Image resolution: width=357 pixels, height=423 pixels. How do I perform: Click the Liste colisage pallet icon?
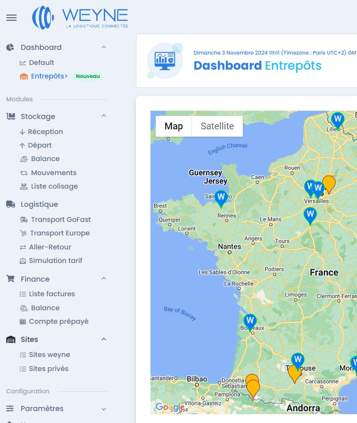24,187
